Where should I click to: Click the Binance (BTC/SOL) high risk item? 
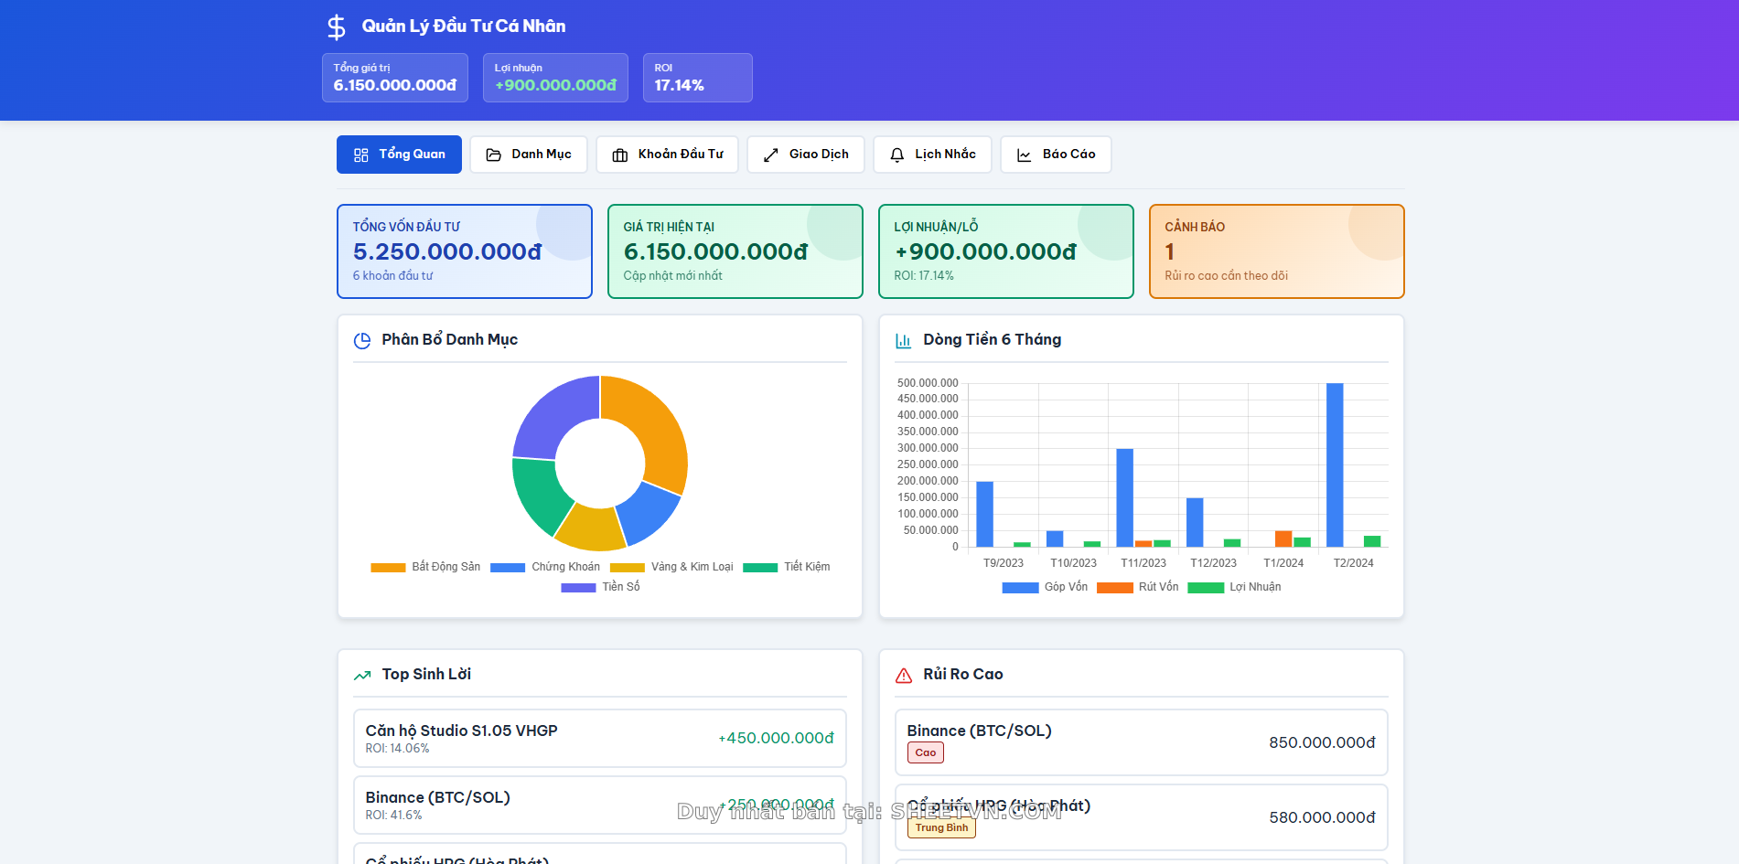point(1142,742)
